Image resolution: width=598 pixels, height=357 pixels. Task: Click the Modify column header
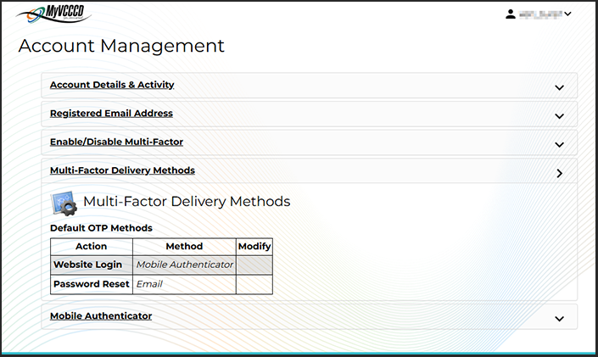pyautogui.click(x=254, y=247)
